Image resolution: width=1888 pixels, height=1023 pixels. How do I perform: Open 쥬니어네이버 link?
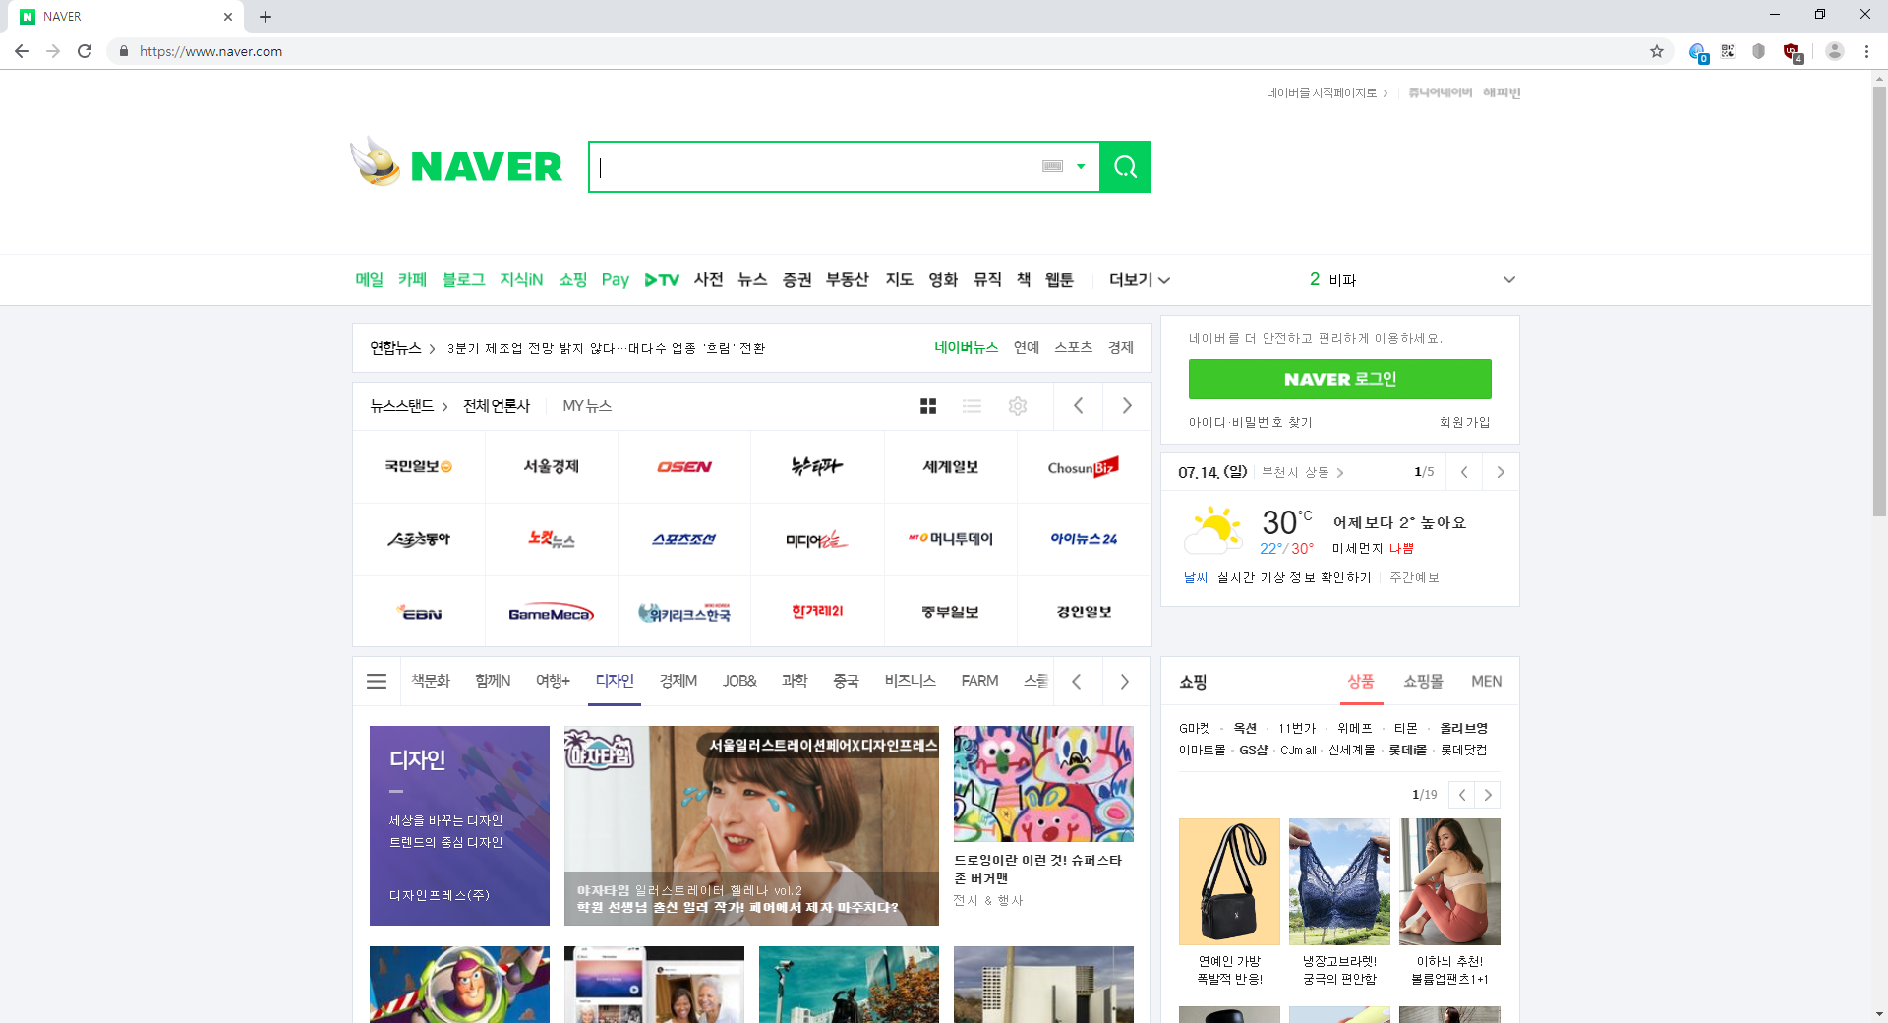coord(1440,92)
